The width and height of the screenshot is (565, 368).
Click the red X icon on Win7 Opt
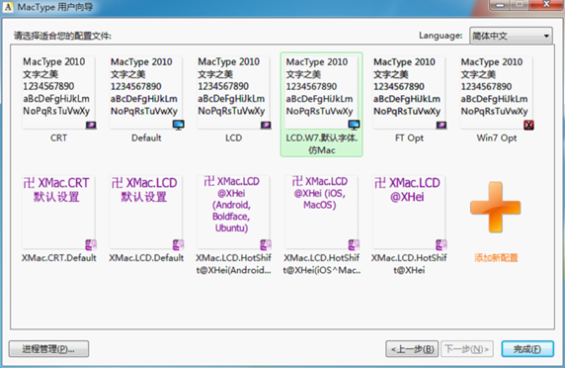coord(528,126)
